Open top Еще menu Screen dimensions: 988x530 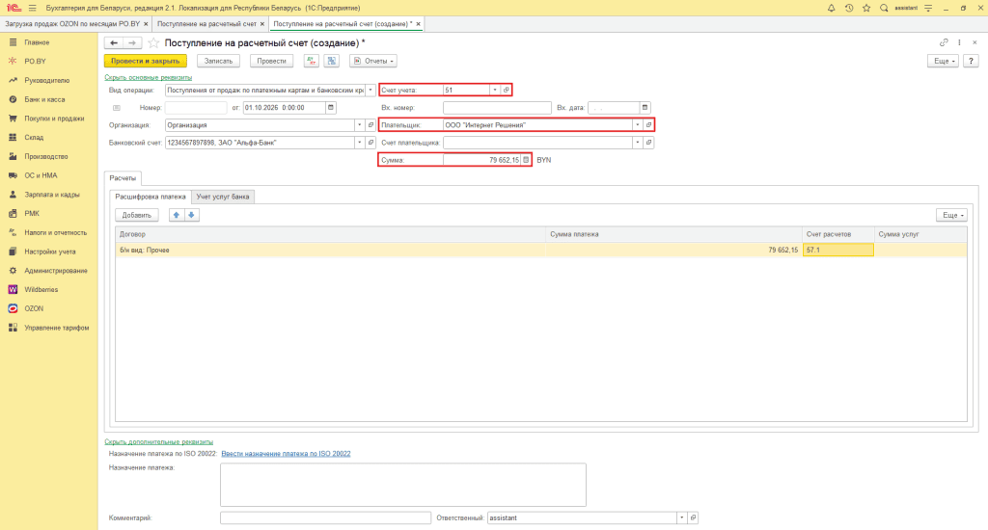coord(944,61)
